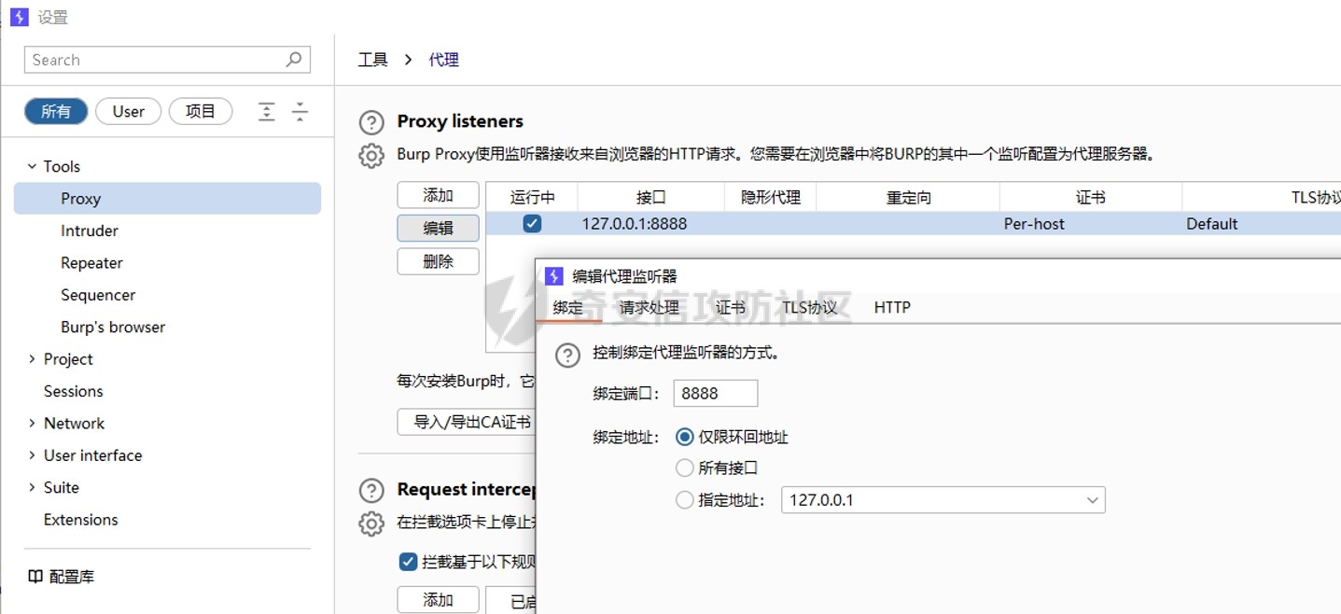Image resolution: width=1341 pixels, height=614 pixels.
Task: Click 隐形代理 column header
Action: point(771,197)
